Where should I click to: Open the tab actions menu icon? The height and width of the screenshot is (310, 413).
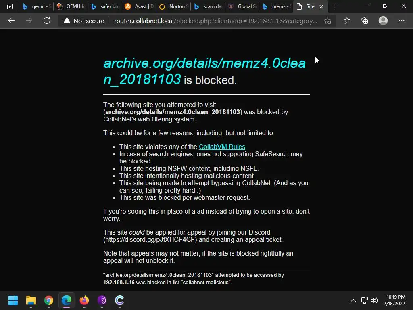[10, 6]
